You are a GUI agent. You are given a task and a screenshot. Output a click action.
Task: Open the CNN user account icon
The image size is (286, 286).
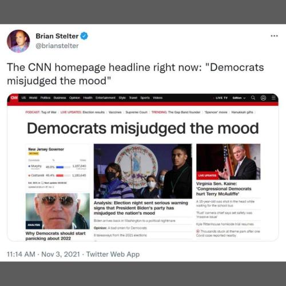pos(263,98)
